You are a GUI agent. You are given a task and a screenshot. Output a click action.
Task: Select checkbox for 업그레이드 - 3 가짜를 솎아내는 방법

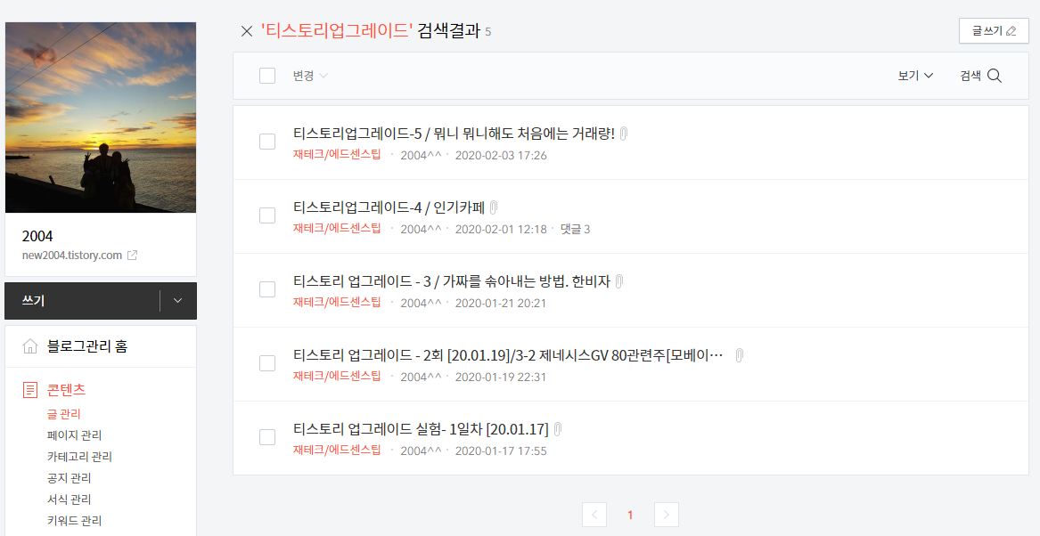(x=267, y=289)
